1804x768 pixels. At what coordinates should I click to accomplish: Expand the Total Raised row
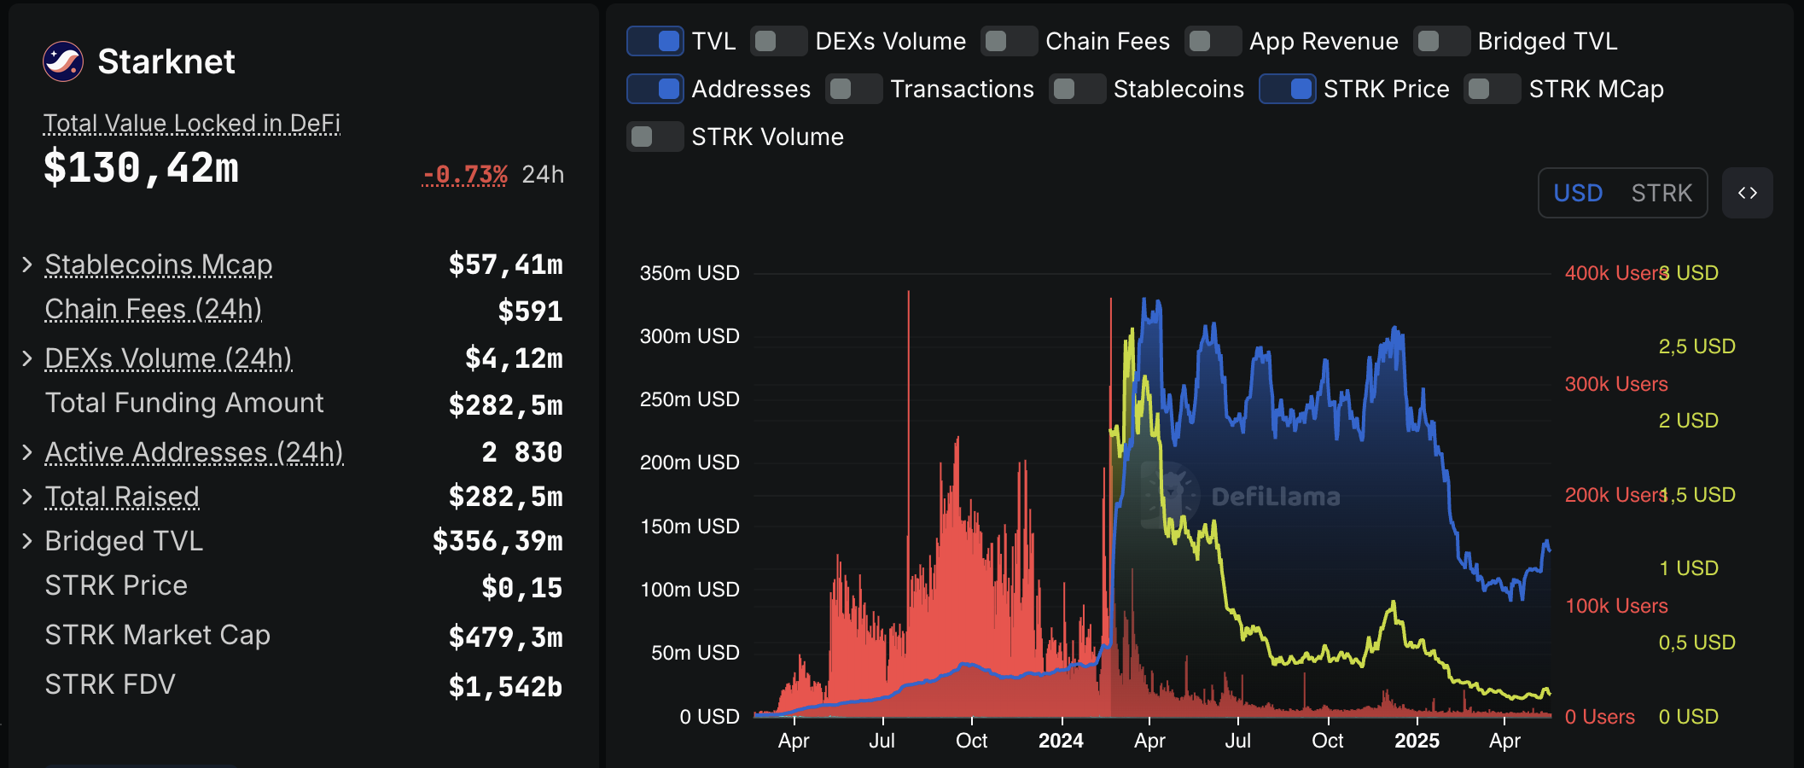(27, 496)
